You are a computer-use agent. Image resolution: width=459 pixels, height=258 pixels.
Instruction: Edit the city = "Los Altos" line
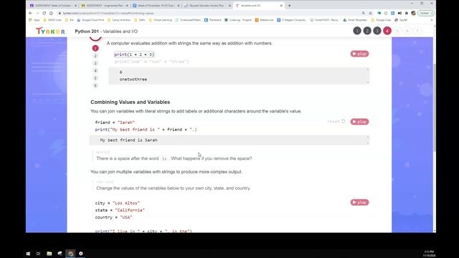click(x=117, y=203)
